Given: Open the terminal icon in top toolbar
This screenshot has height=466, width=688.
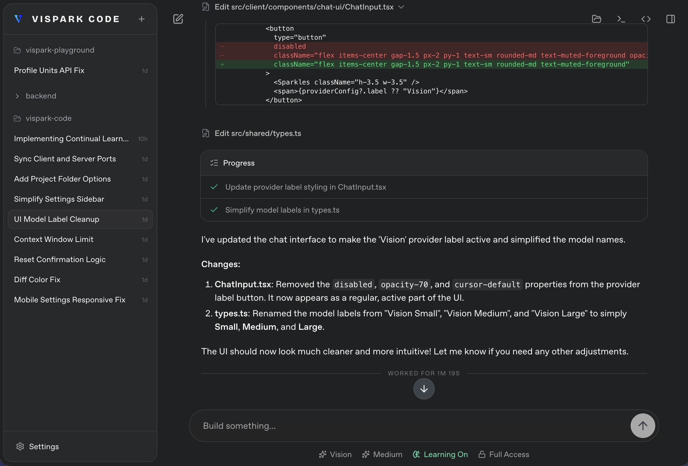Looking at the screenshot, I should point(621,19).
